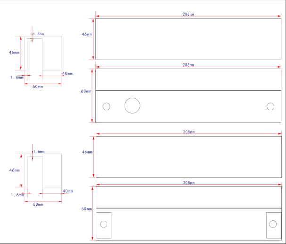Select the 46mm height label of first panel
This screenshot has width=286, height=244.
point(87,35)
